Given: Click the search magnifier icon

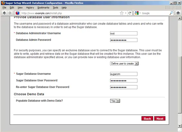Looking at the screenshot, I should (x=171, y=13).
